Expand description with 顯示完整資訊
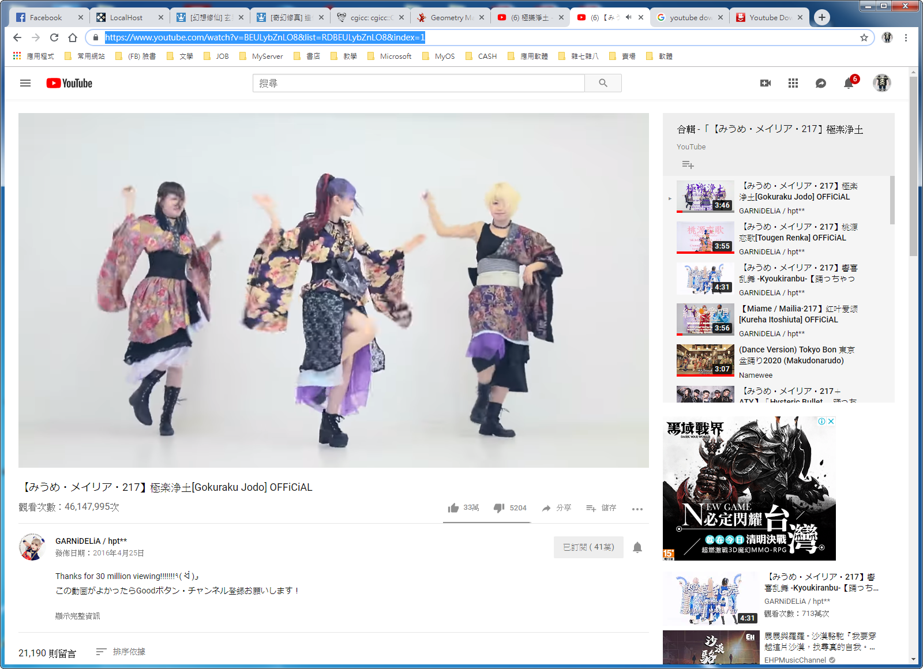 click(x=78, y=616)
